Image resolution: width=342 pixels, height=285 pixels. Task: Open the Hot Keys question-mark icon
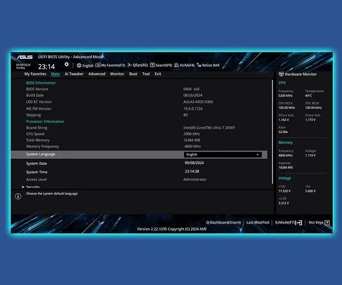click(327, 223)
